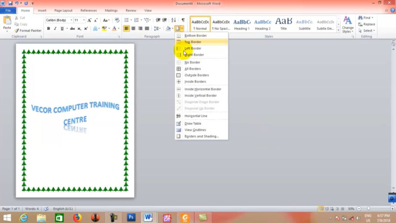This screenshot has width=396, height=223.
Task: Click the Cut button
Action: pyautogui.click(x=20, y=18)
